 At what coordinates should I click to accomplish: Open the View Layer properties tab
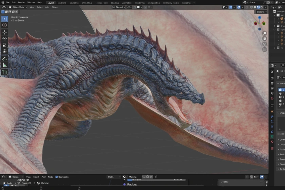(272, 88)
